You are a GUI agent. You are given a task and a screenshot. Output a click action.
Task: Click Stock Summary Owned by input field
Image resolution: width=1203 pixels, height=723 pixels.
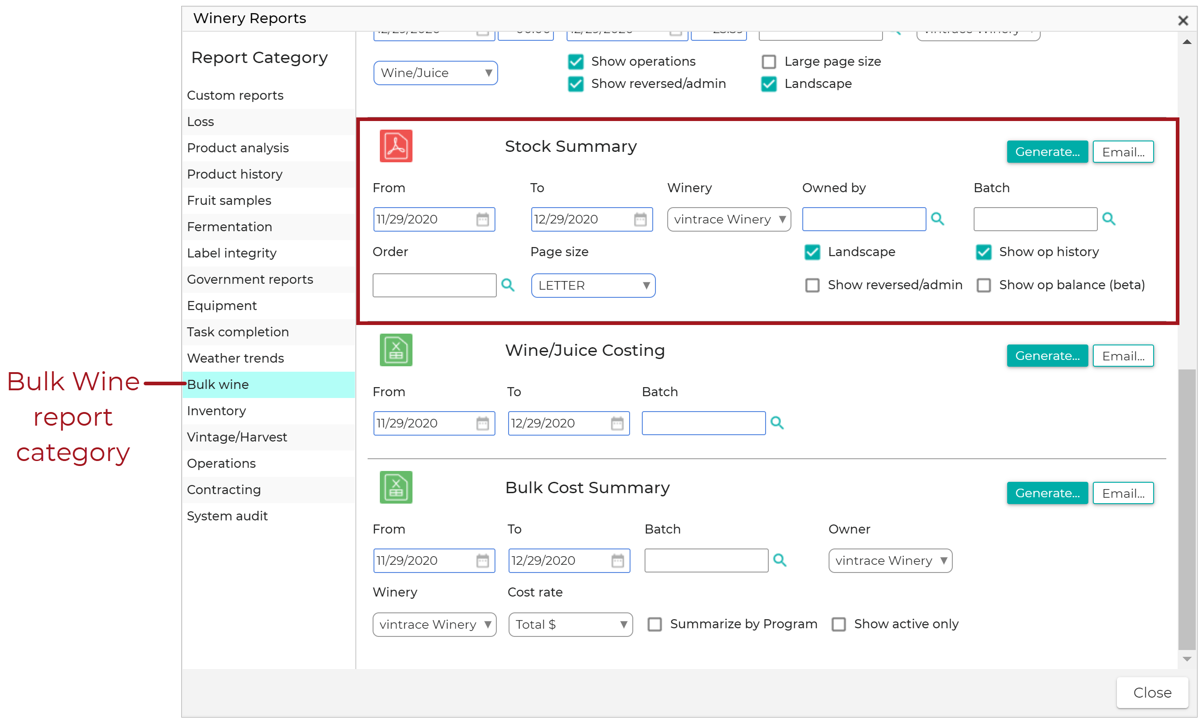pos(863,219)
